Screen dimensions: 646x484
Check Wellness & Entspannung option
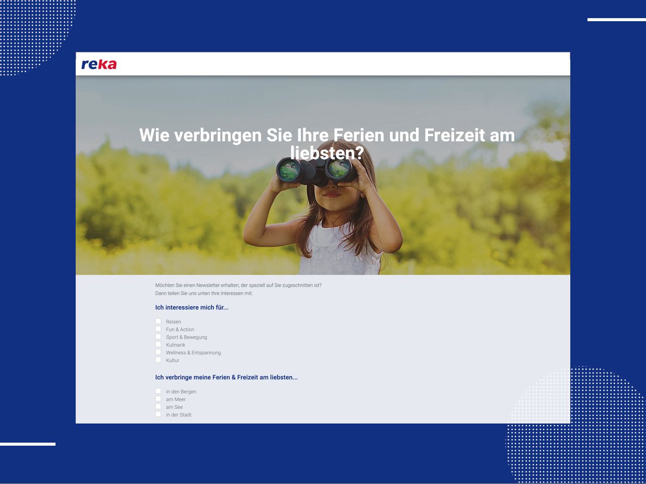pos(158,352)
